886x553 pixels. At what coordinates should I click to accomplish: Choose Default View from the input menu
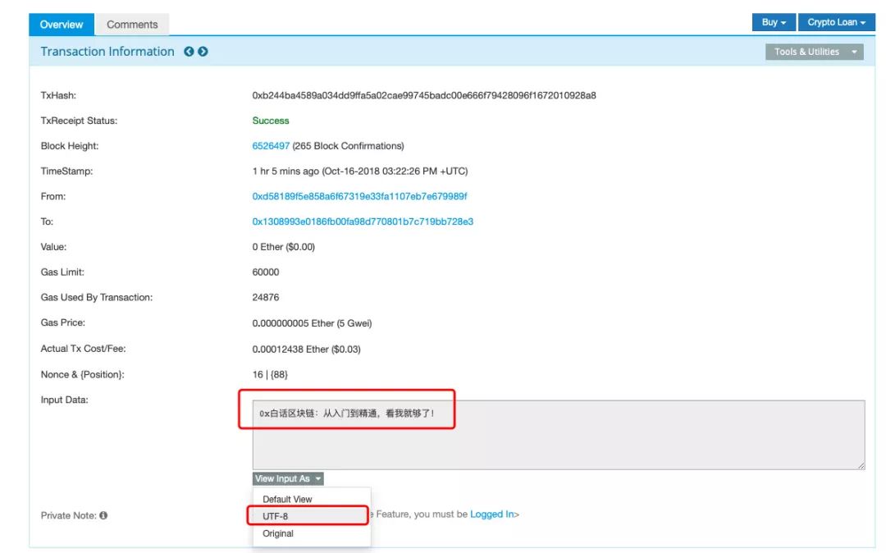coord(287,499)
